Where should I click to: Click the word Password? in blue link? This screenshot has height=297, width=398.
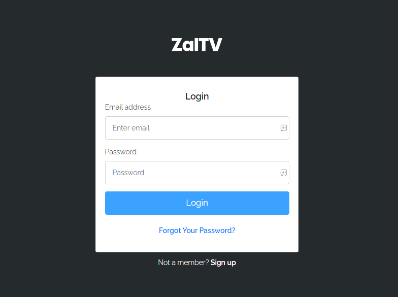tap(217, 230)
